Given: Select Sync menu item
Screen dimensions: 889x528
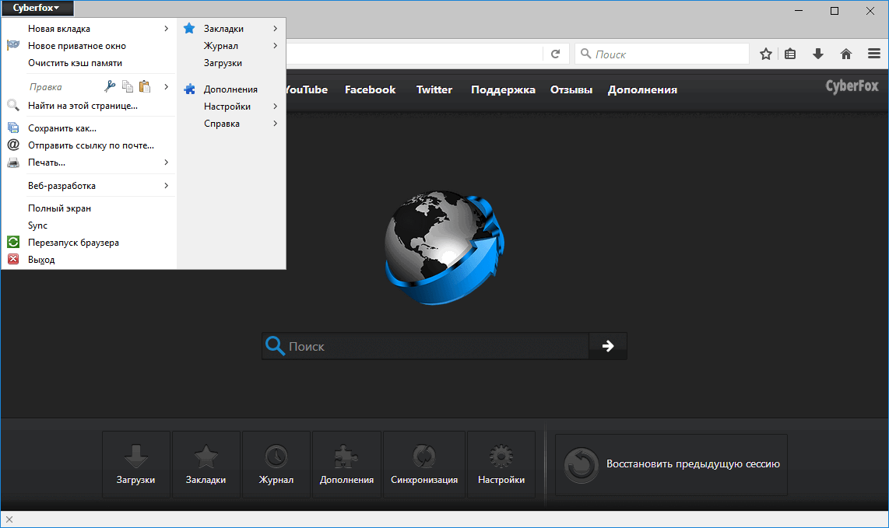Looking at the screenshot, I should pos(89,225).
